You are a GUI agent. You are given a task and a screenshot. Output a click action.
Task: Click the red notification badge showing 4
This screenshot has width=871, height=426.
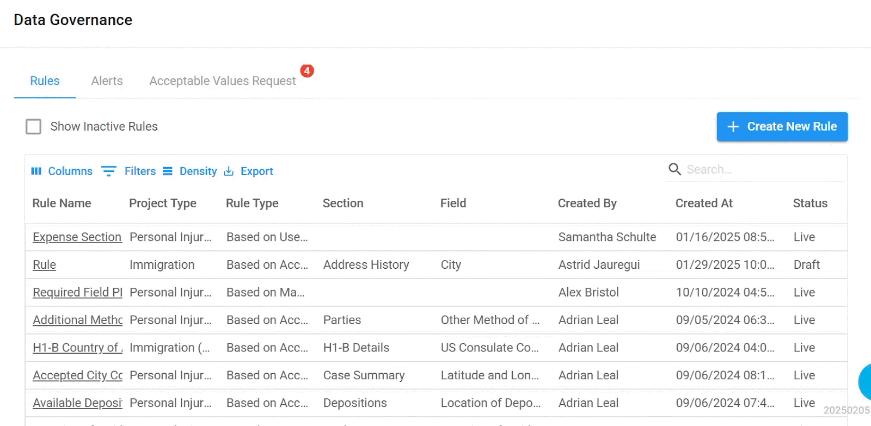(x=307, y=71)
